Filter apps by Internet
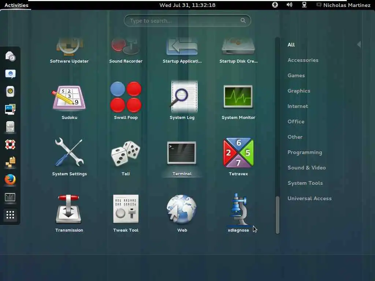The width and height of the screenshot is (375, 281). (x=298, y=106)
